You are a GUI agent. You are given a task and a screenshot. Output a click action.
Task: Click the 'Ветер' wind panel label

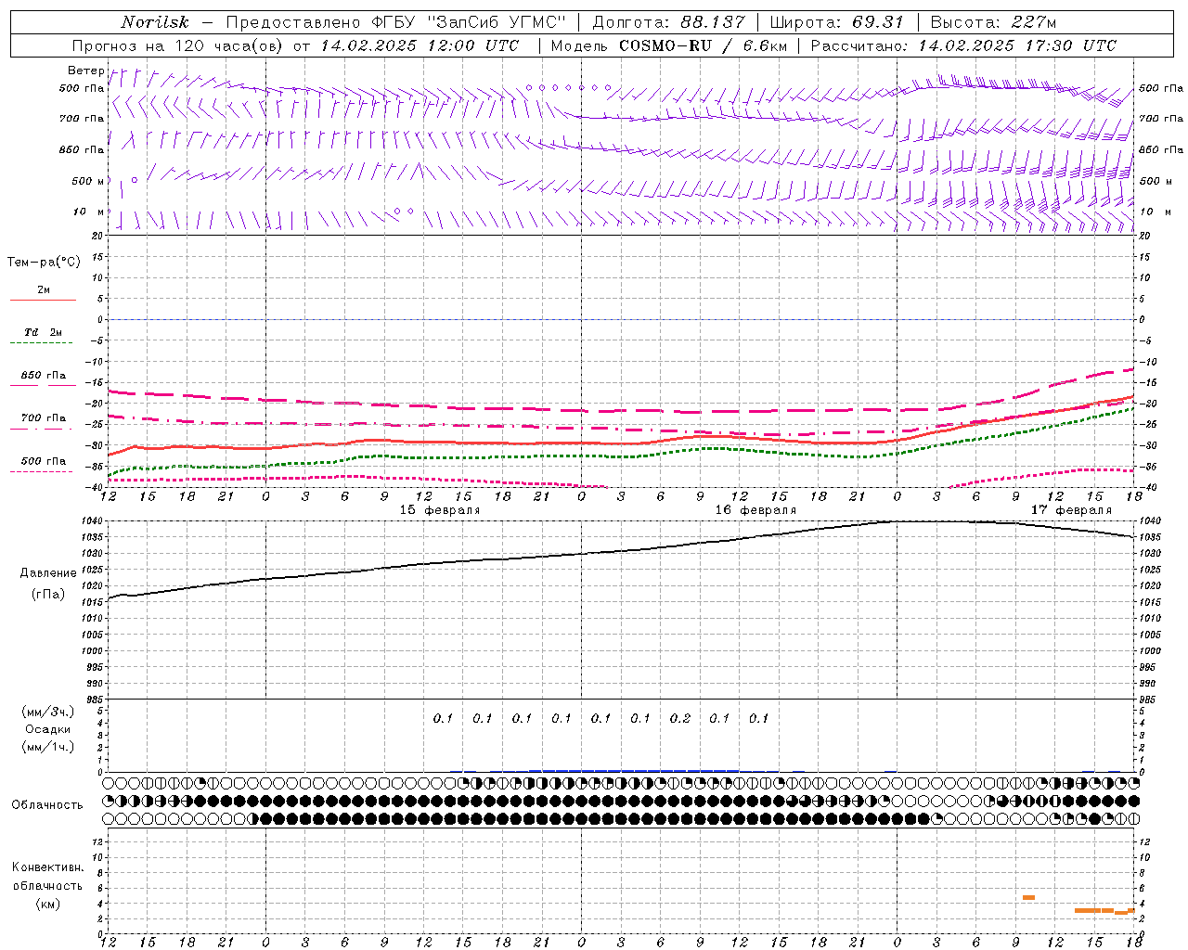pos(85,71)
